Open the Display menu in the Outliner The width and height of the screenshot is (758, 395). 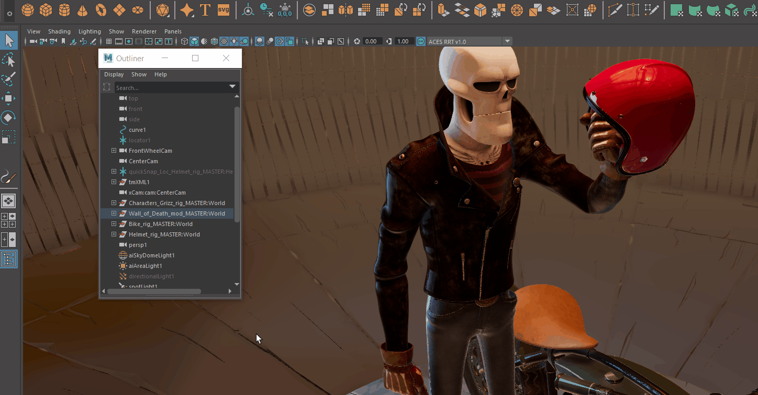[114, 74]
